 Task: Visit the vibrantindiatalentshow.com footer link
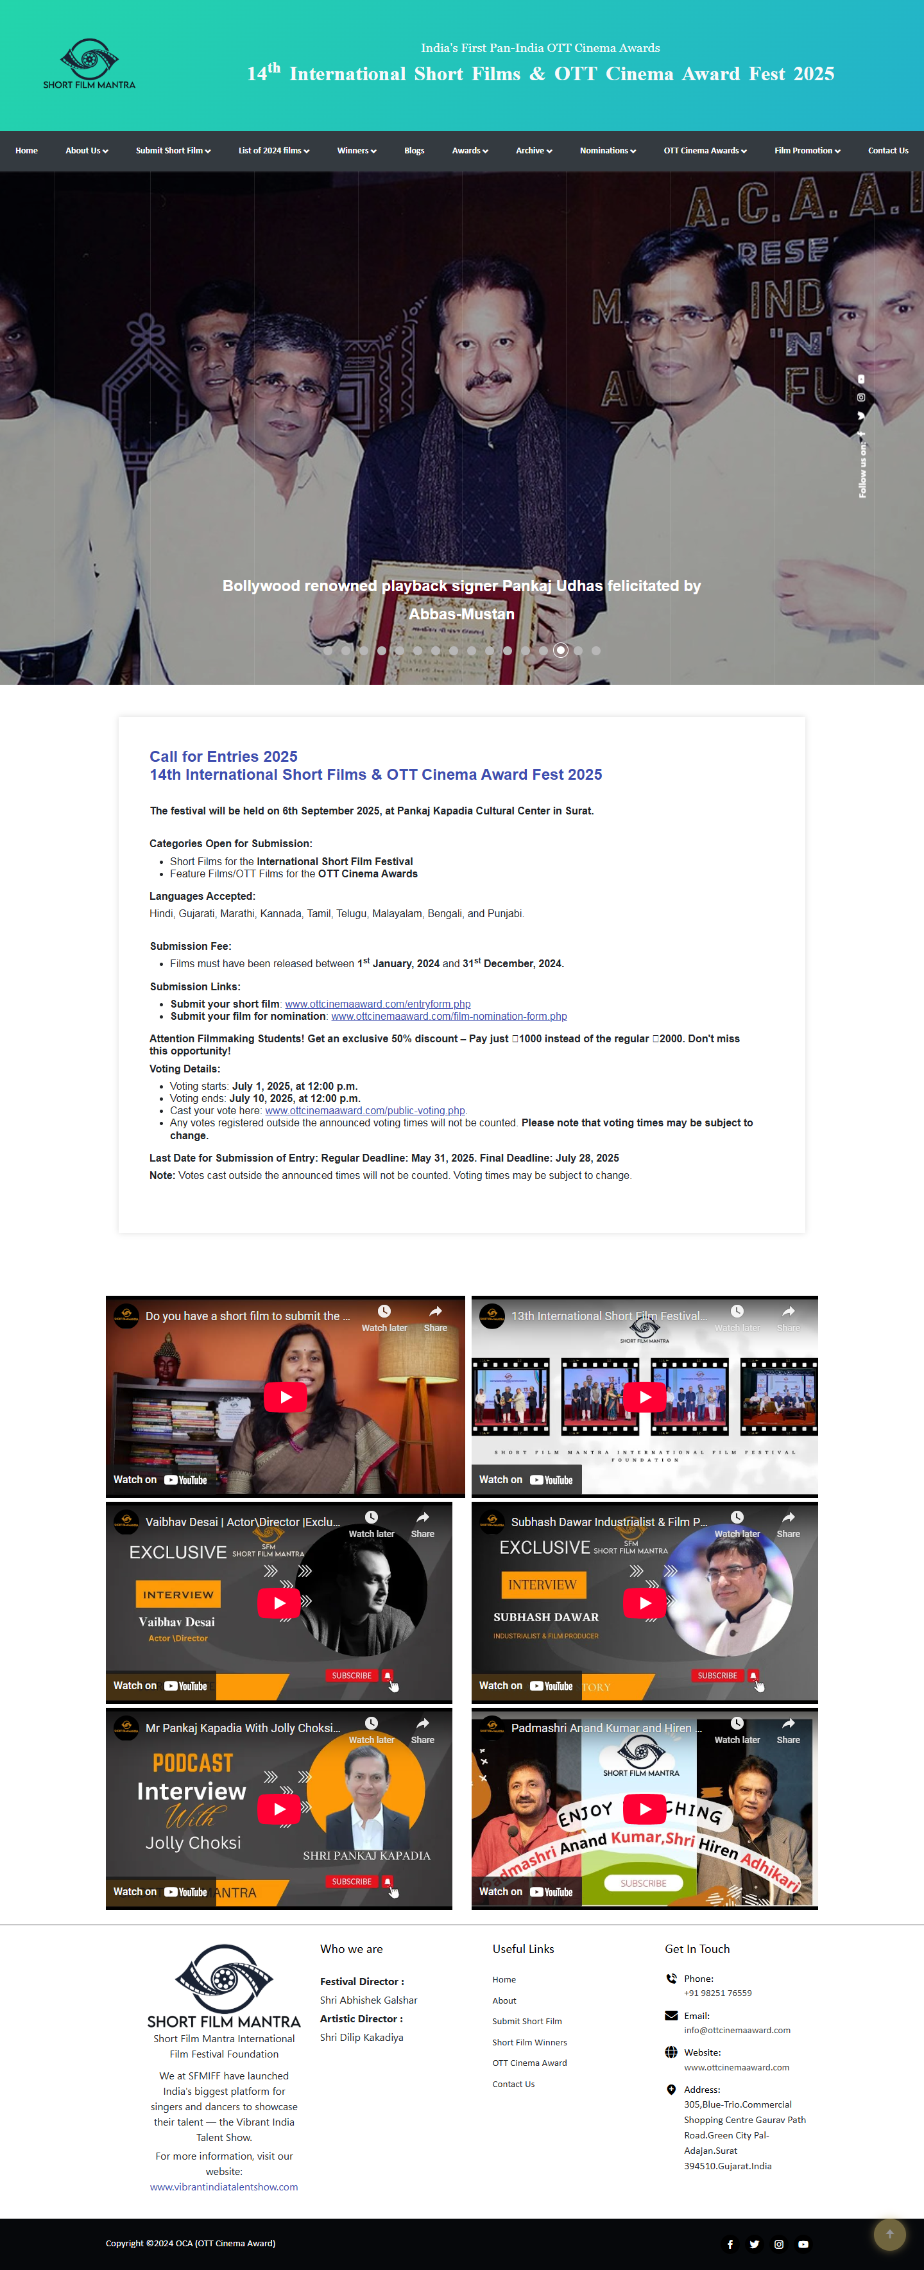point(224,2187)
